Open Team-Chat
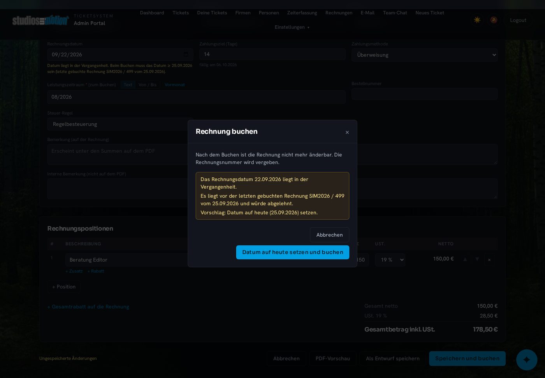This screenshot has width=545, height=378. pyautogui.click(x=395, y=13)
